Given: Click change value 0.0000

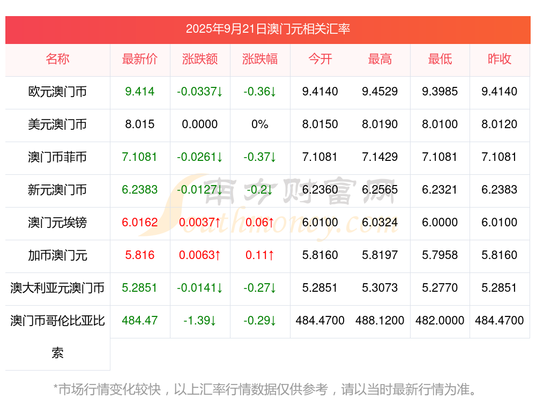Looking at the screenshot, I should click(199, 124).
